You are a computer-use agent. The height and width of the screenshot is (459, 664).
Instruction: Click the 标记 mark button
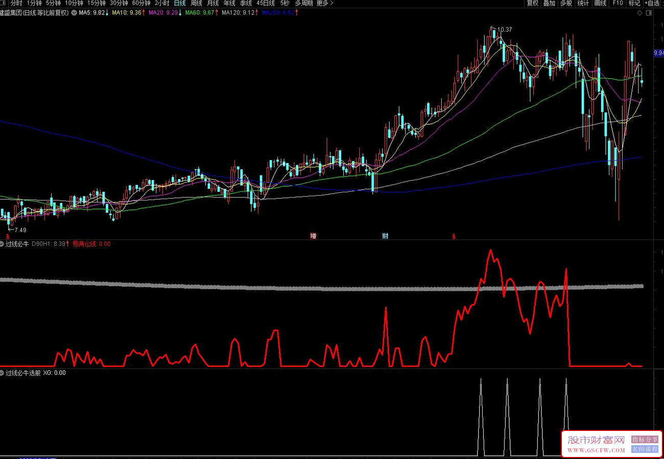coord(634,3)
